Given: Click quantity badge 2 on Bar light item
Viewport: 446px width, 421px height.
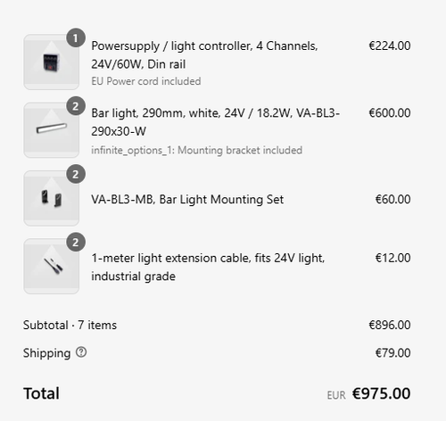Looking at the screenshot, I should tap(76, 106).
